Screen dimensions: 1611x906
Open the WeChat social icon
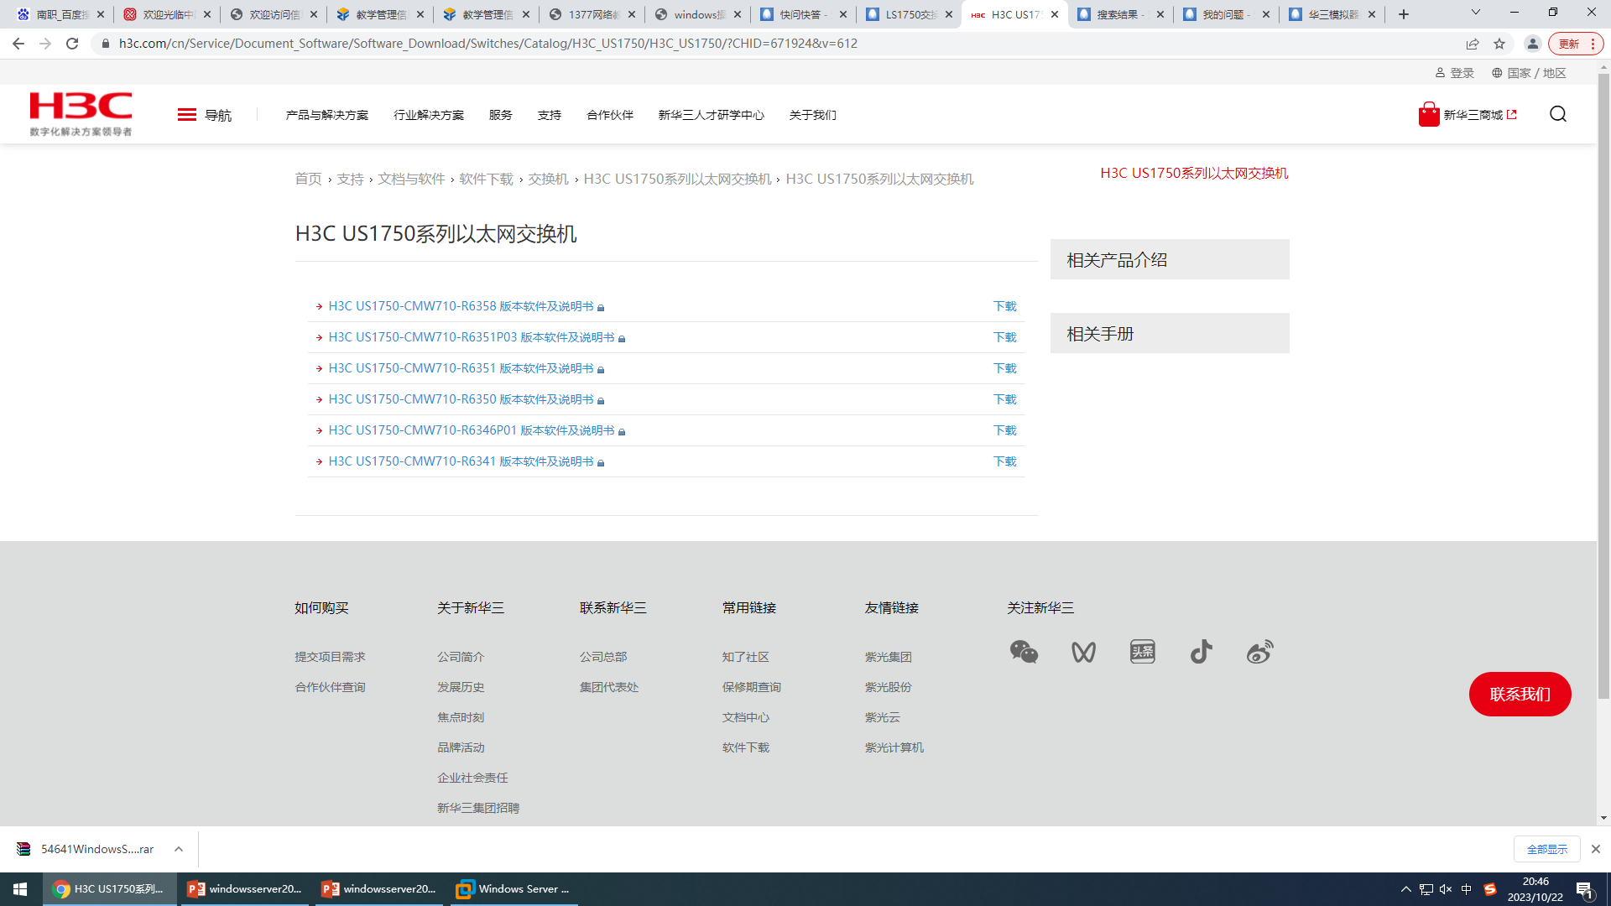click(x=1024, y=652)
